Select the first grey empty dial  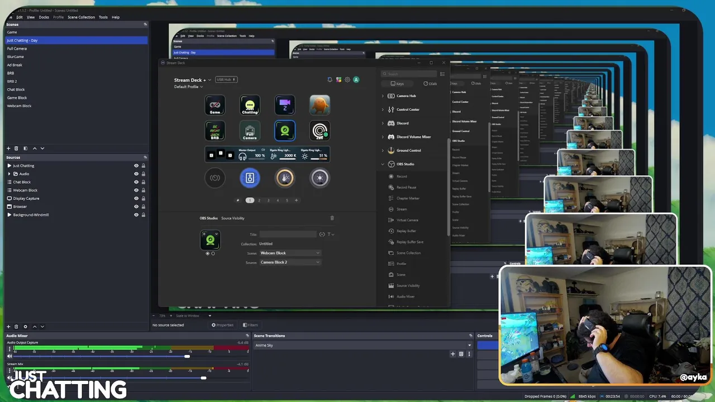pos(215,178)
